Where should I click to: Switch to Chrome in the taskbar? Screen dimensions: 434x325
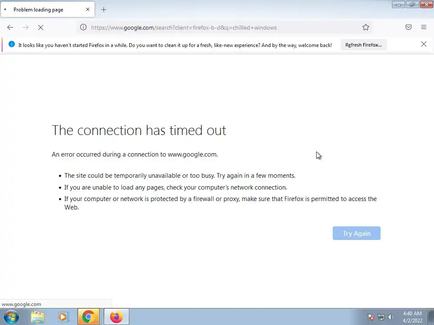click(88, 317)
